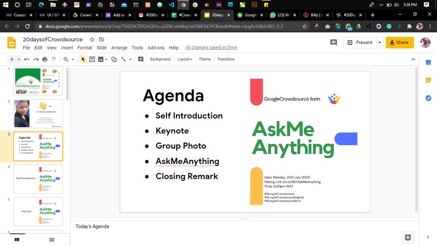Open Chrome Extensions puzzle icon
This screenshot has width=437, height=246.
(410, 27)
